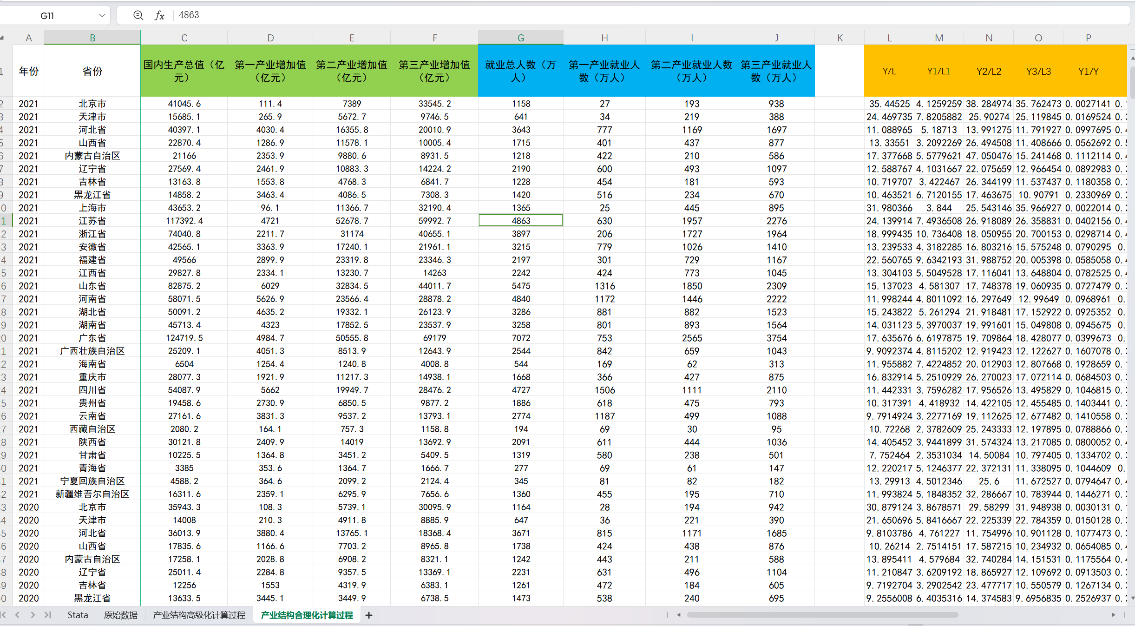Screen dimensions: 1135x626
Task: Click the 省份 header cell
Action: [x=92, y=71]
